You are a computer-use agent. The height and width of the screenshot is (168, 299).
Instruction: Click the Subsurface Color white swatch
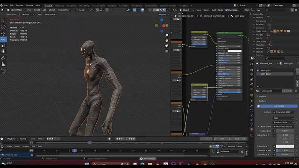(x=285, y=146)
